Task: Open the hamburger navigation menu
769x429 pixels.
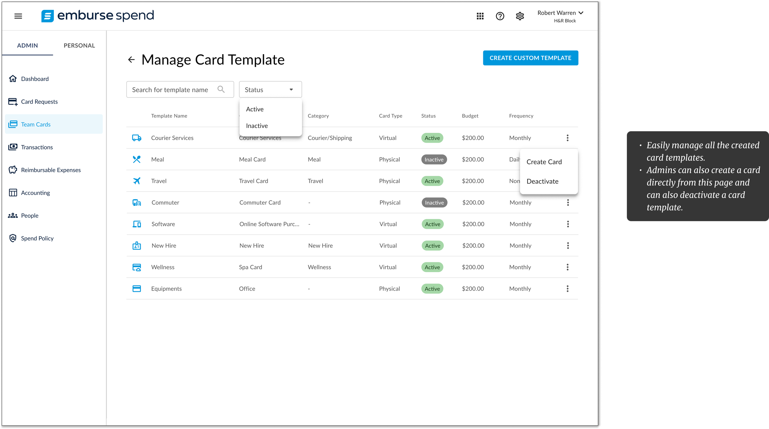Action: pos(18,16)
